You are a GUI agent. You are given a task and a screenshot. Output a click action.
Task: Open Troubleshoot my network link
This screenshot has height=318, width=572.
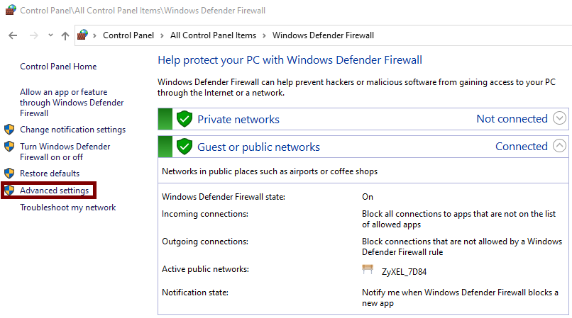(67, 208)
